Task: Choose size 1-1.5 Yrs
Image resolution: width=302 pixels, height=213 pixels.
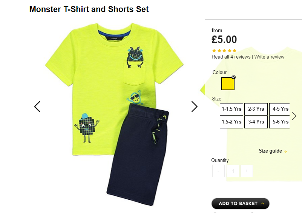Action: tap(231, 109)
